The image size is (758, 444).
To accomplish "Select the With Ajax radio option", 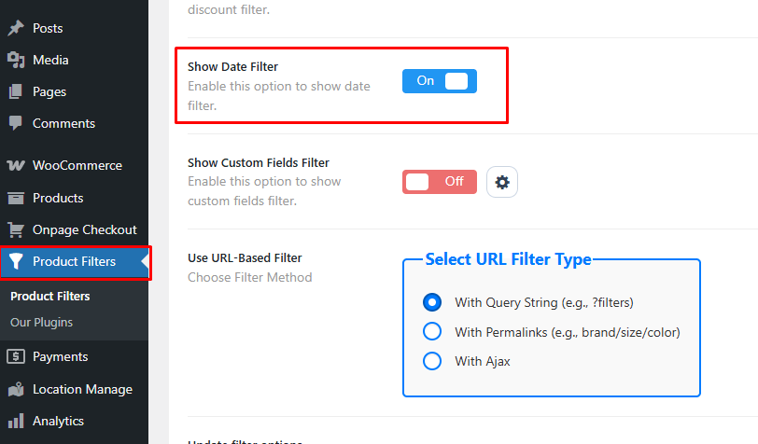I will (x=432, y=361).
